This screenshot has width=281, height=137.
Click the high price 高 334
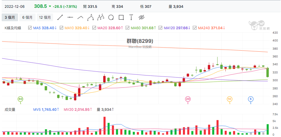point(117,7)
